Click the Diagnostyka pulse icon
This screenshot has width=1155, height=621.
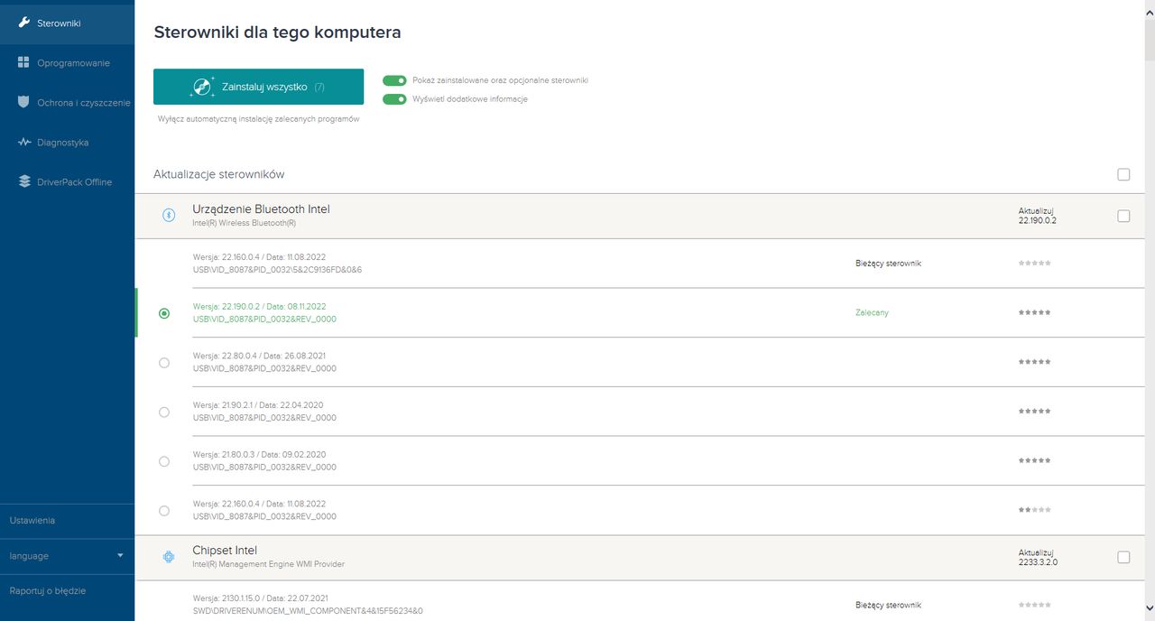tap(24, 142)
